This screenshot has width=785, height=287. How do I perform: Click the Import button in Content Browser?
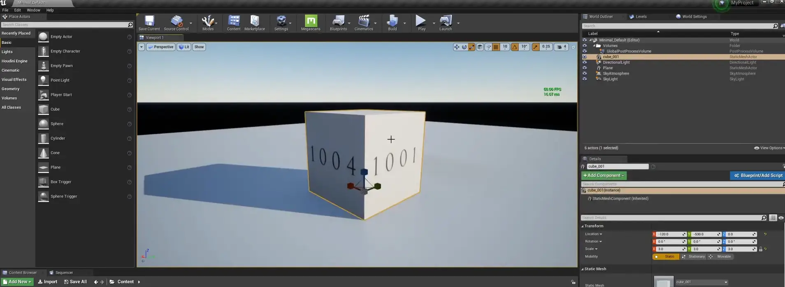[48, 282]
